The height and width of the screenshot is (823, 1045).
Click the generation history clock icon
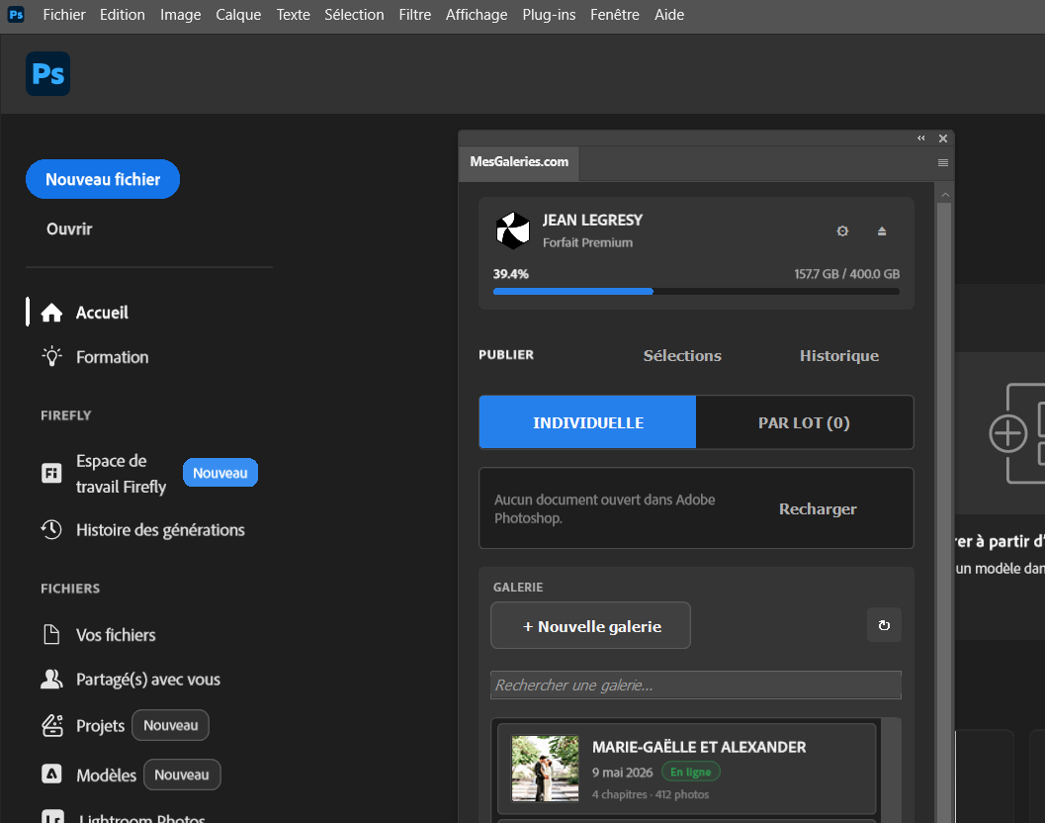(51, 529)
